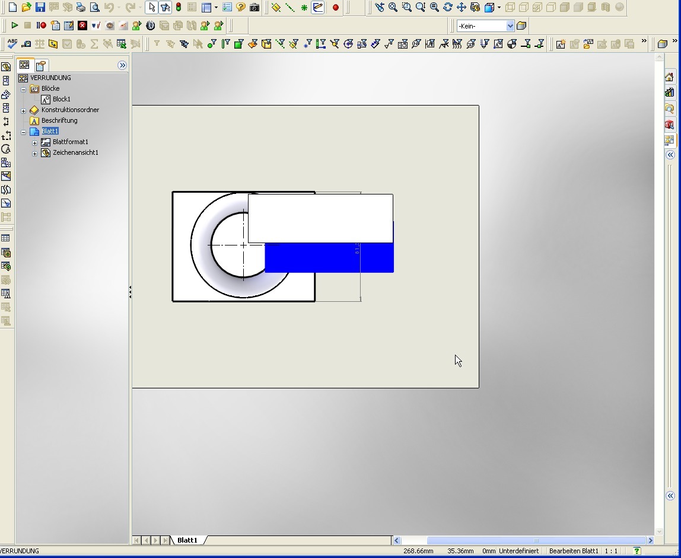681x558 pixels.
Task: Select the Pan view tool
Action: (x=461, y=8)
